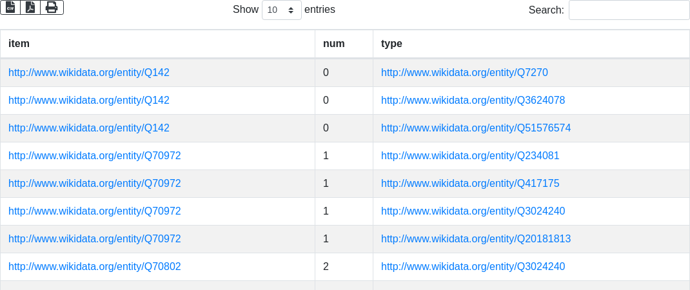Open the entries-per-page dropdown
This screenshot has height=290, width=690.
pos(281,10)
